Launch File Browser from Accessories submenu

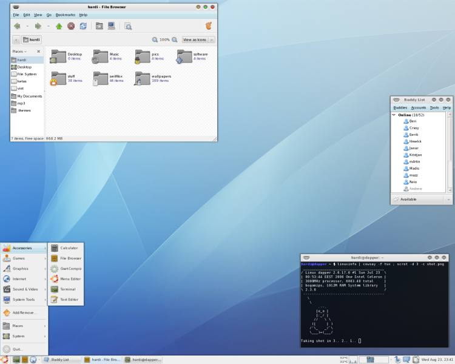point(66,258)
